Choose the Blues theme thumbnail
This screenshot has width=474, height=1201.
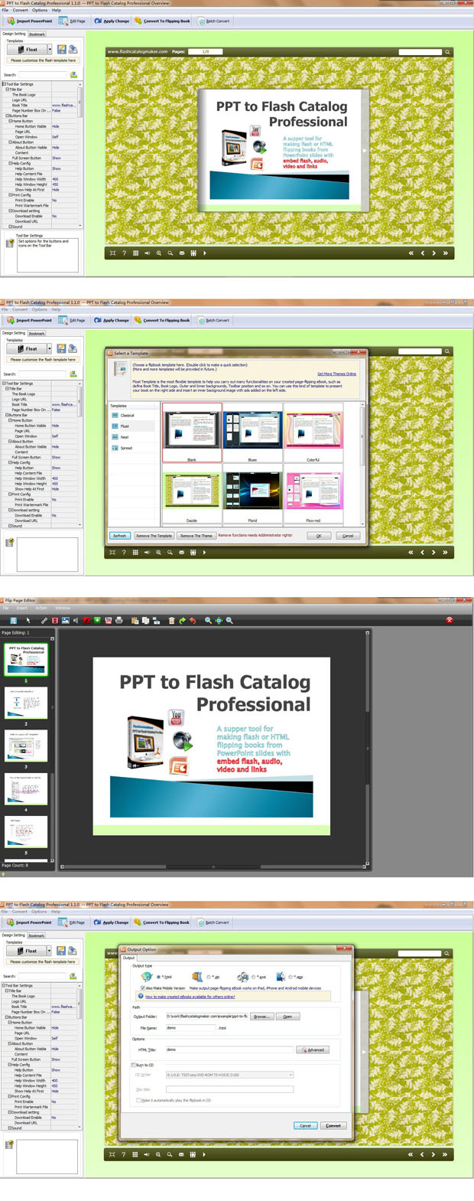point(252,431)
